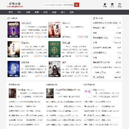Image resolution: width=129 pixels, height=129 pixels.
Task: Click the 万相之王 title link
Action: point(66,43)
